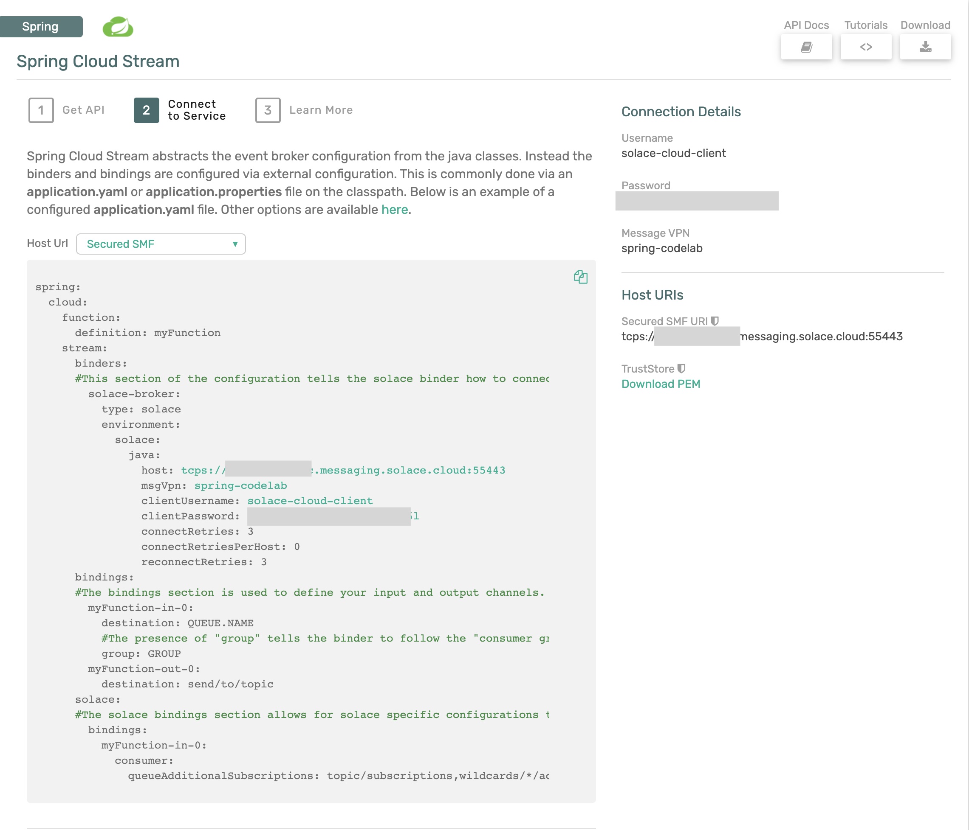Image resolution: width=969 pixels, height=830 pixels.
Task: Click the API Docs book icon
Action: point(806,47)
